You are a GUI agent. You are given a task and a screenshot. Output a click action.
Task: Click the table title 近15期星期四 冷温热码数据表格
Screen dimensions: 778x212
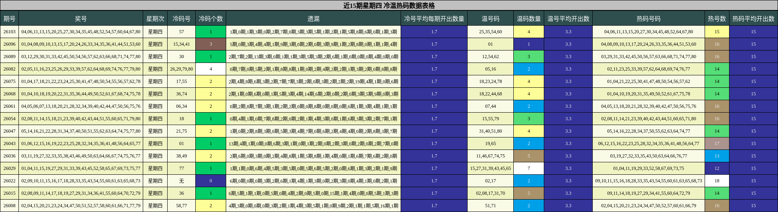pyautogui.click(x=389, y=5)
